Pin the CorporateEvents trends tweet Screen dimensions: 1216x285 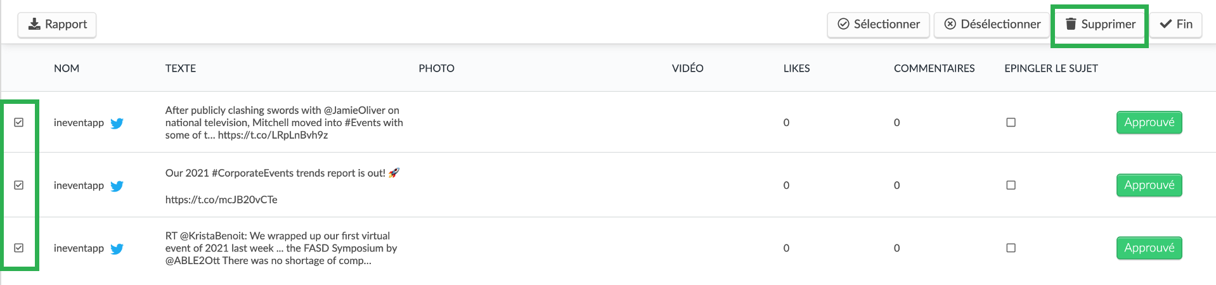point(1011,185)
